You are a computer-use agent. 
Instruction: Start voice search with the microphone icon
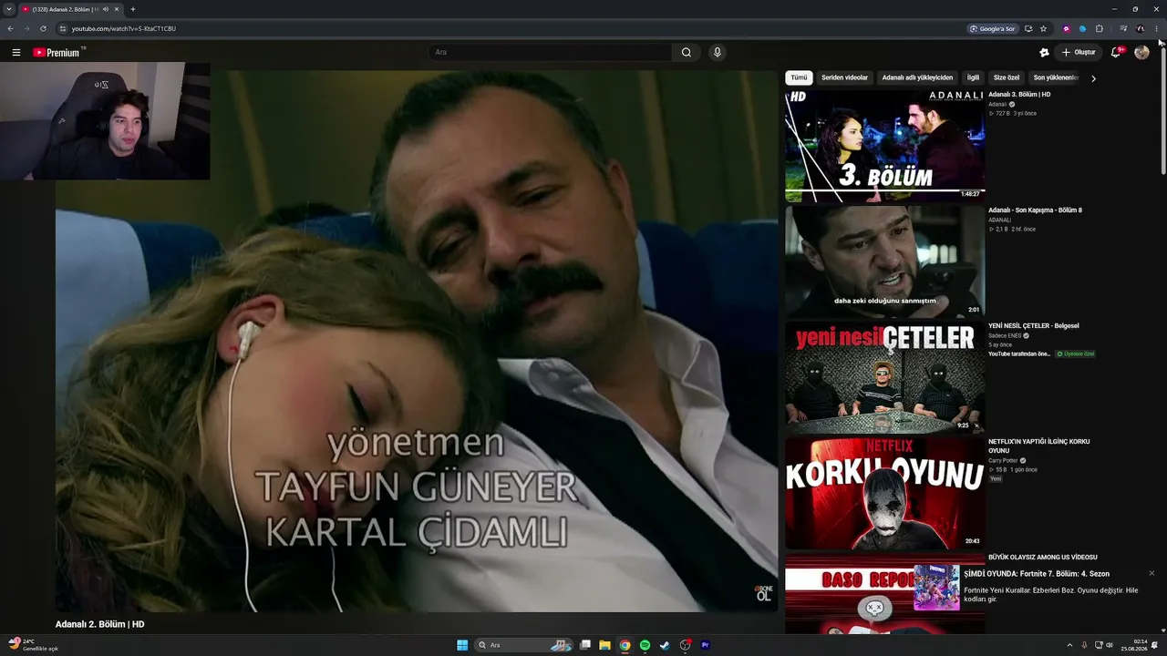(718, 52)
